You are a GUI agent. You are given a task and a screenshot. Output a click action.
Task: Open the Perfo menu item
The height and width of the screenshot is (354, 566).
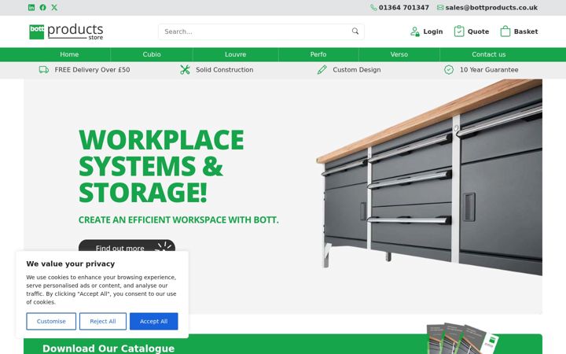tap(318, 54)
